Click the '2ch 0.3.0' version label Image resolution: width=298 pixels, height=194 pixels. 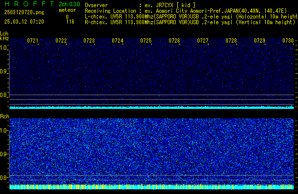69,4
